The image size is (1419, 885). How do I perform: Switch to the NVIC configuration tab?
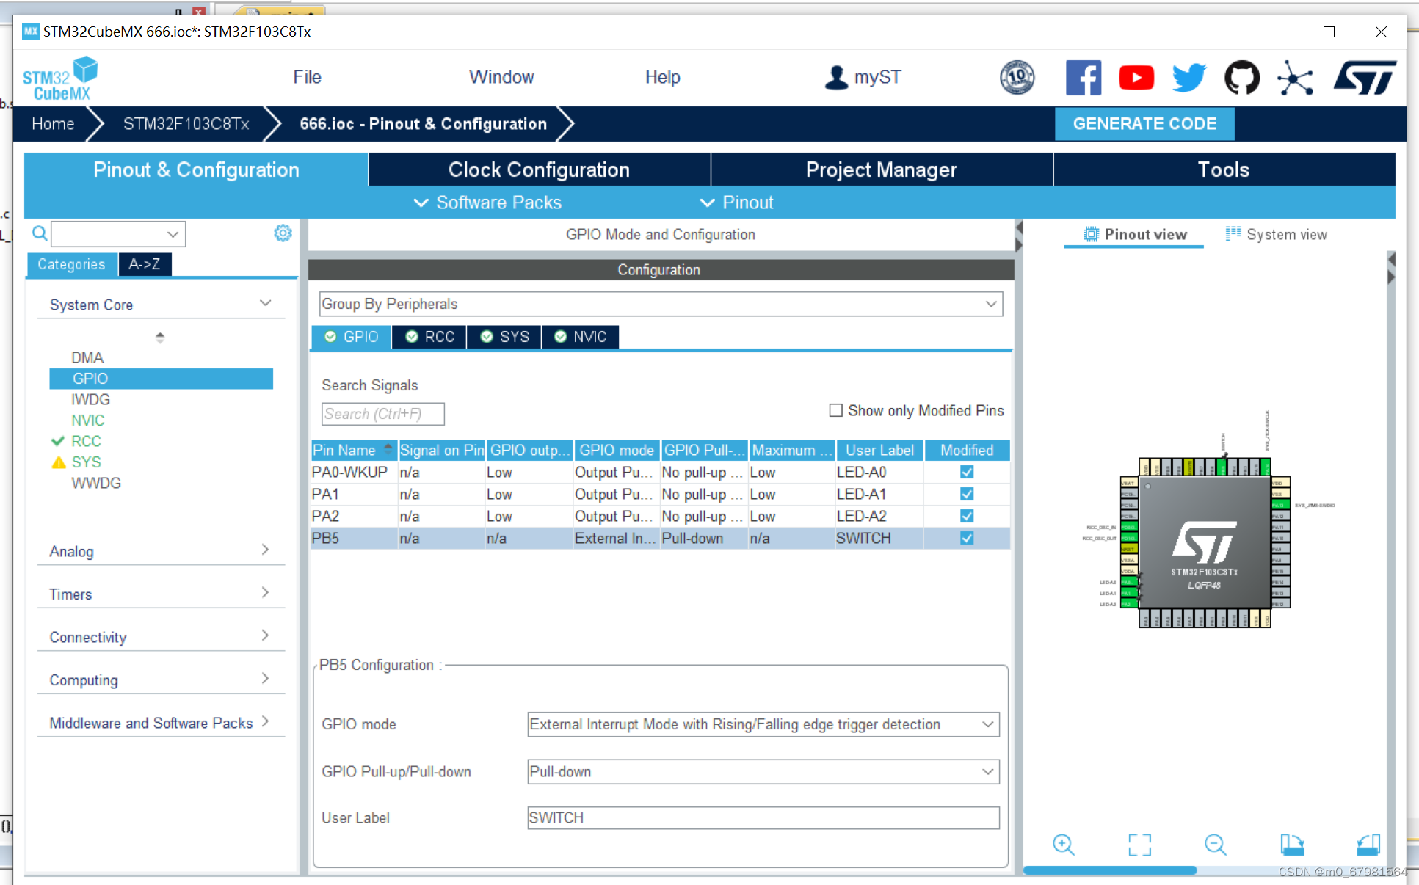pyautogui.click(x=580, y=337)
